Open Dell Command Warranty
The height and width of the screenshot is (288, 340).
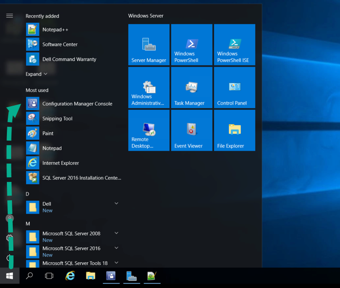74,59
